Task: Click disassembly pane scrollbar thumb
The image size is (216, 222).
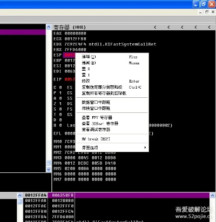Action: (49, 163)
